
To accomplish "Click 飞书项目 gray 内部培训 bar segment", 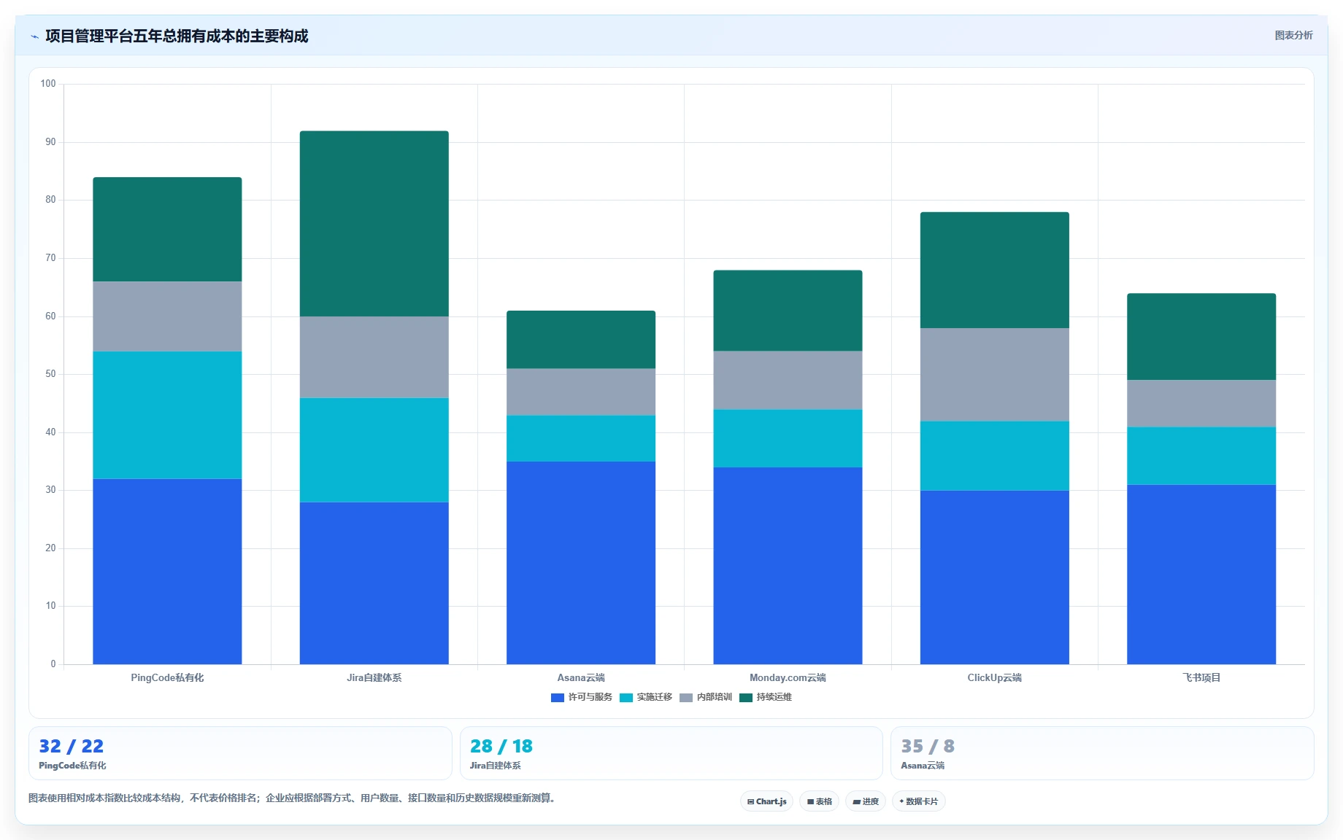I will 1201,404.
